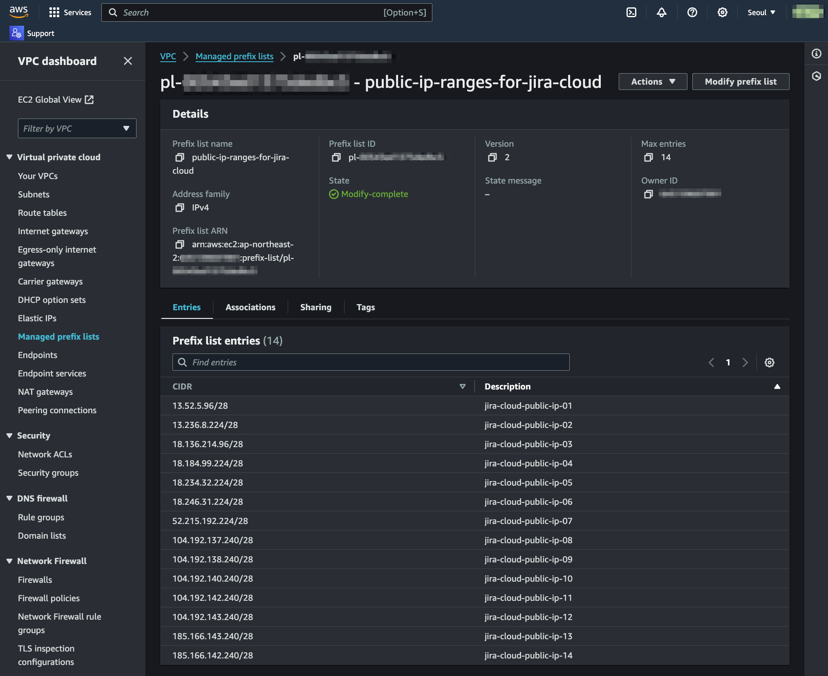Open the help question mark icon
Screen dimensions: 828x676
coord(692,12)
